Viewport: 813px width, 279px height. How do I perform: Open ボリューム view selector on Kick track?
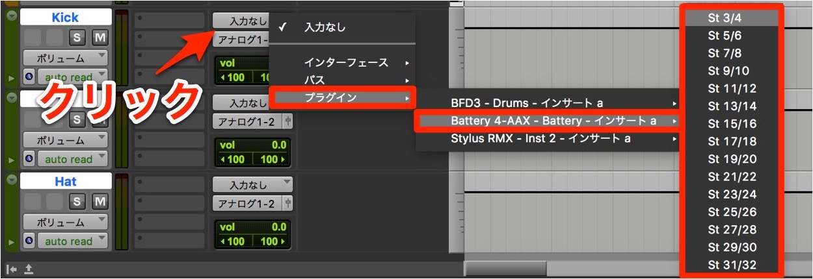(66, 57)
